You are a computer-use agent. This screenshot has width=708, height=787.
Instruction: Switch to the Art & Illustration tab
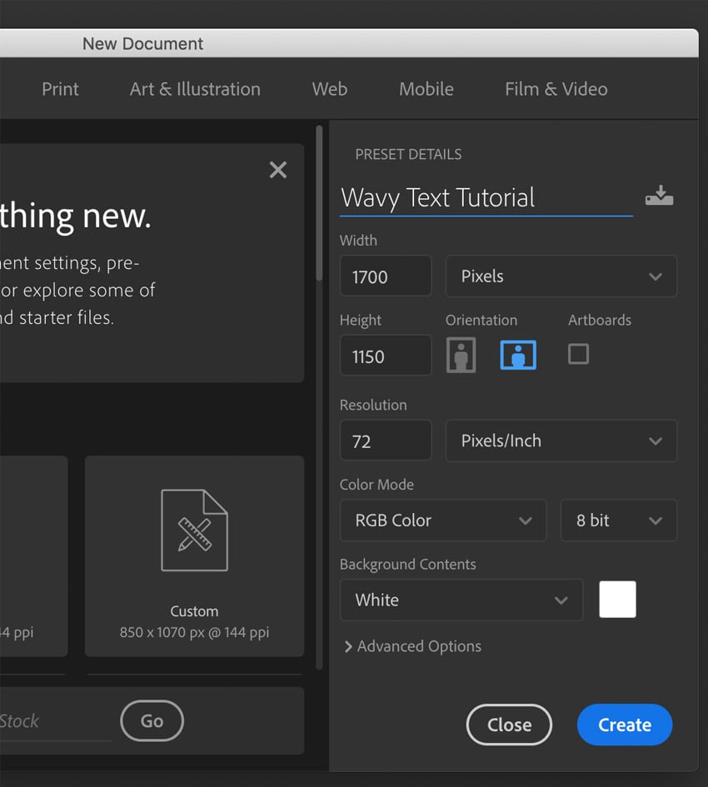[x=196, y=89]
